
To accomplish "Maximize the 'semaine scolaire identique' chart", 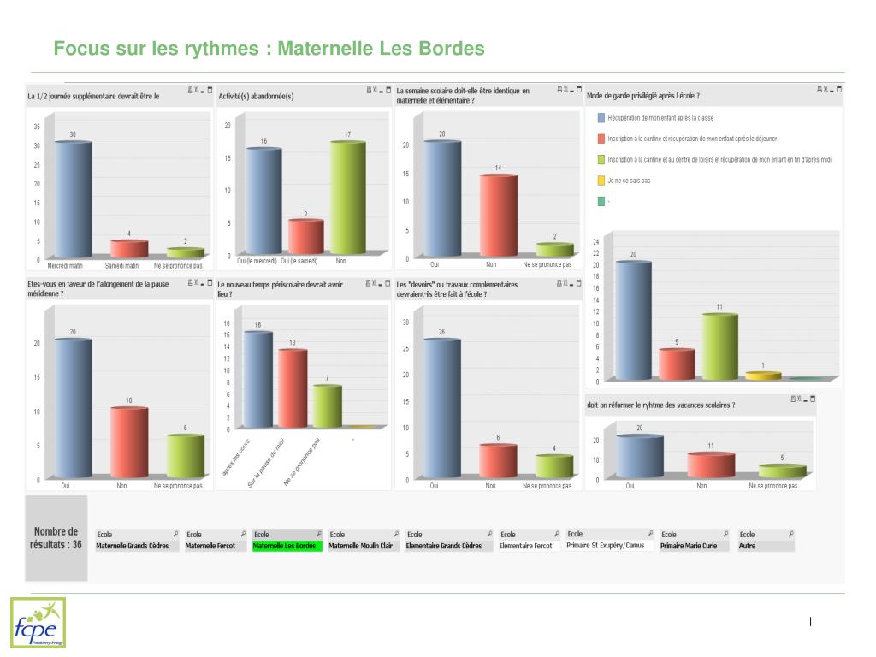I will coord(579,89).
